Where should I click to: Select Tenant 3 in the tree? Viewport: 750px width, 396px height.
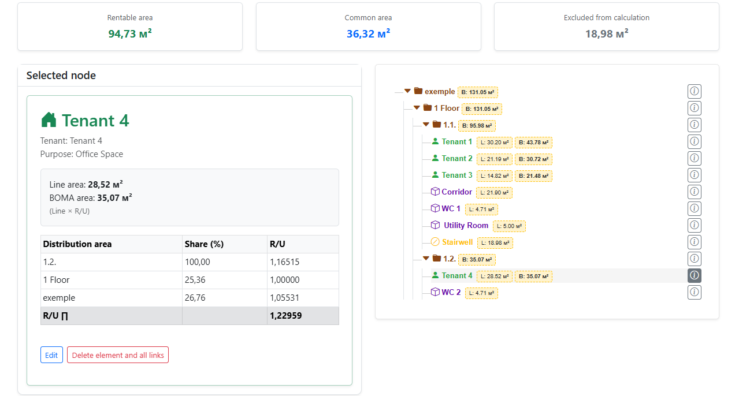(x=457, y=175)
